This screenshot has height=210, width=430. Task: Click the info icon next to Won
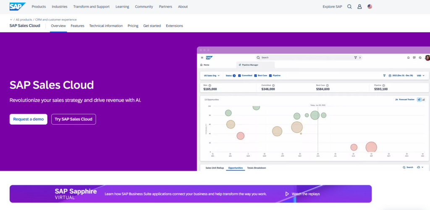210,85
